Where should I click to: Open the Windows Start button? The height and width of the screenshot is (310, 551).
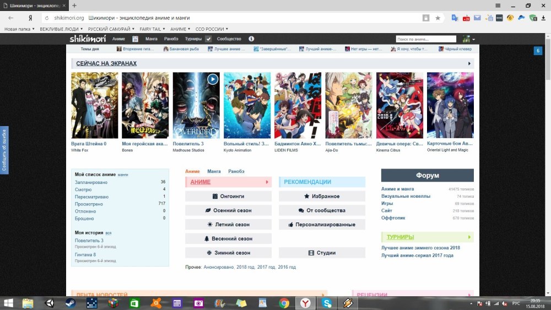click(8, 303)
